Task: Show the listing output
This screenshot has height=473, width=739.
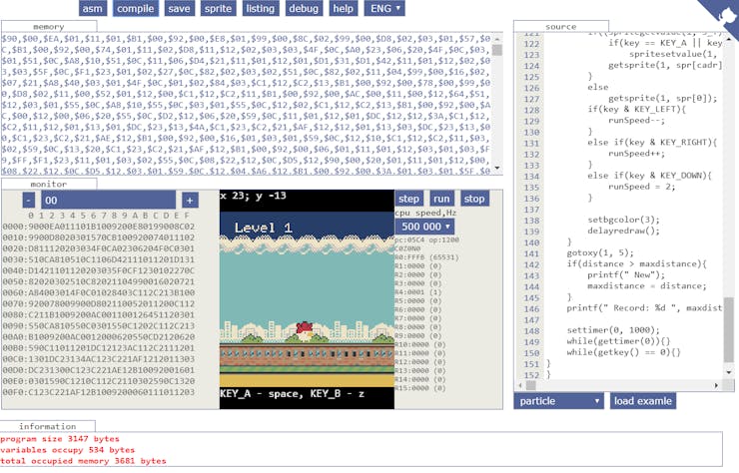Action: click(x=261, y=8)
